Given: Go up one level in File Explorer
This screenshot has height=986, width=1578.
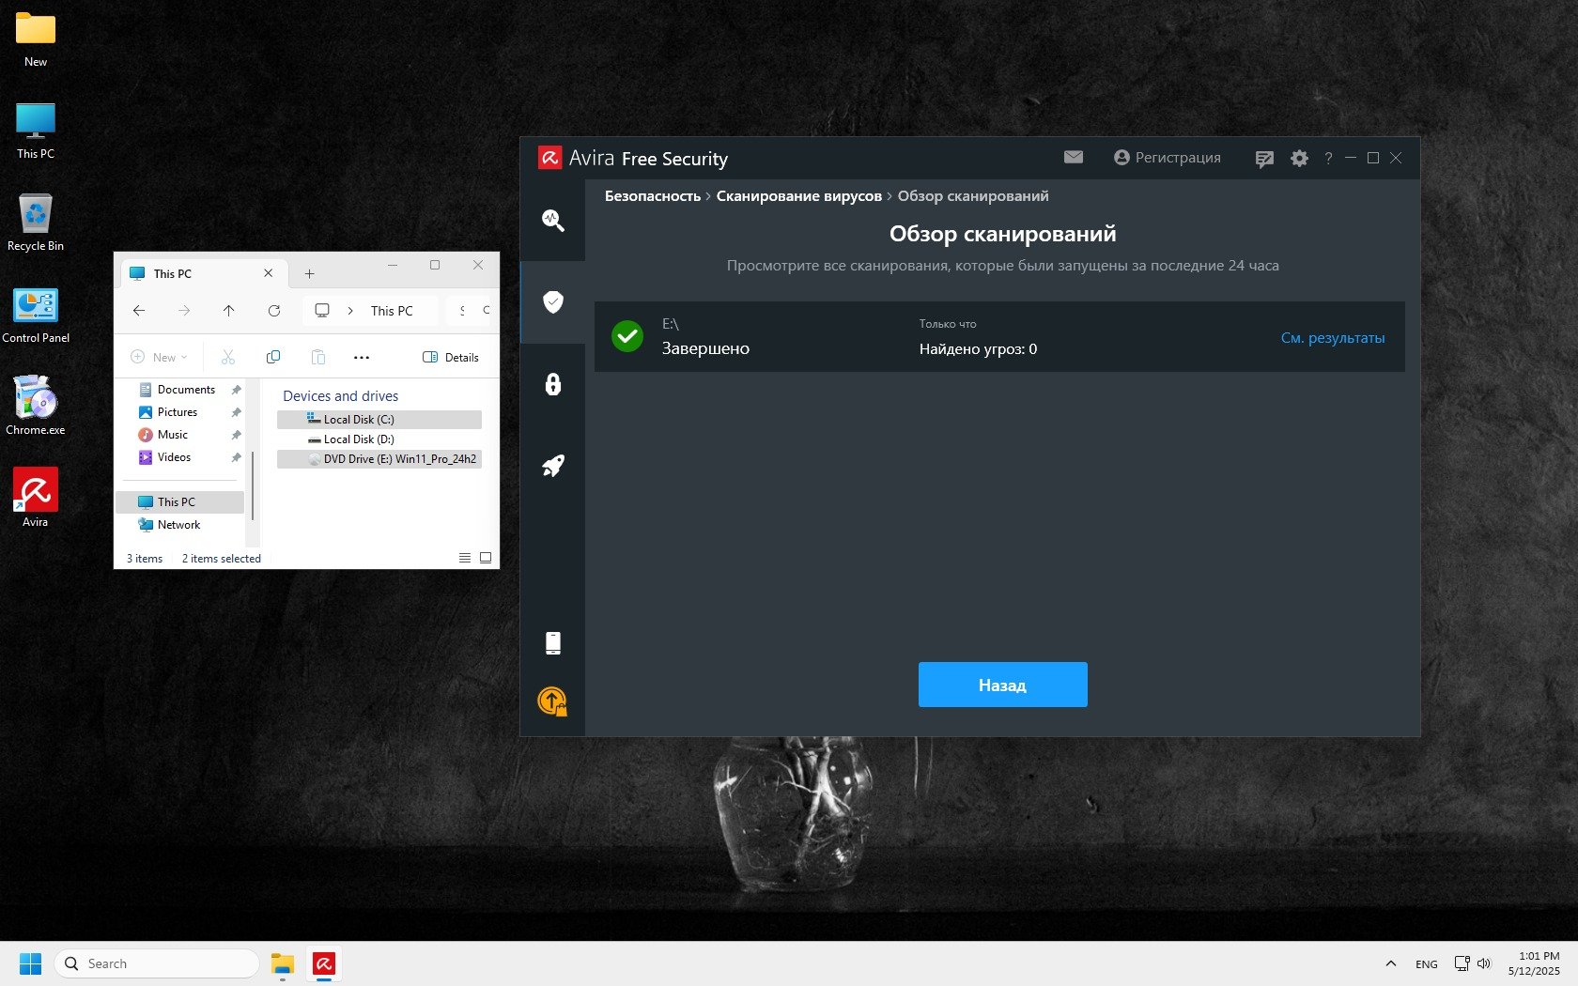Looking at the screenshot, I should [228, 311].
